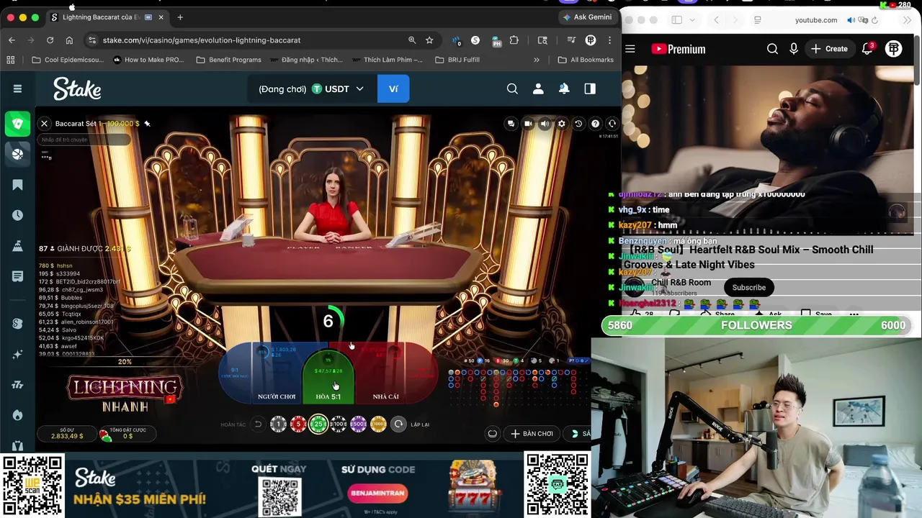Open the game help question mark

(x=595, y=124)
